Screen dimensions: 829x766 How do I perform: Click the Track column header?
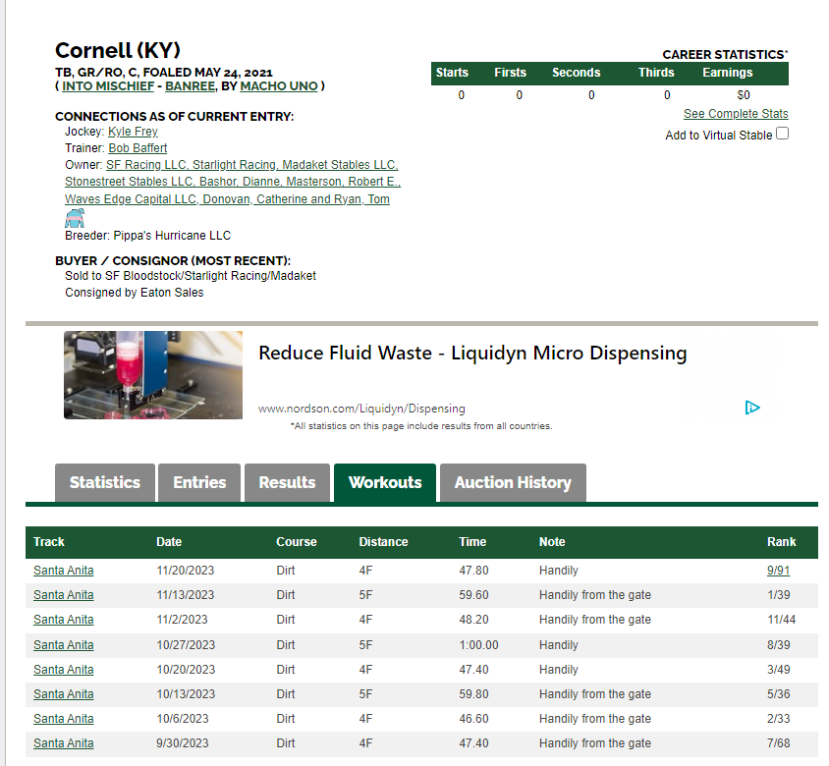[49, 542]
